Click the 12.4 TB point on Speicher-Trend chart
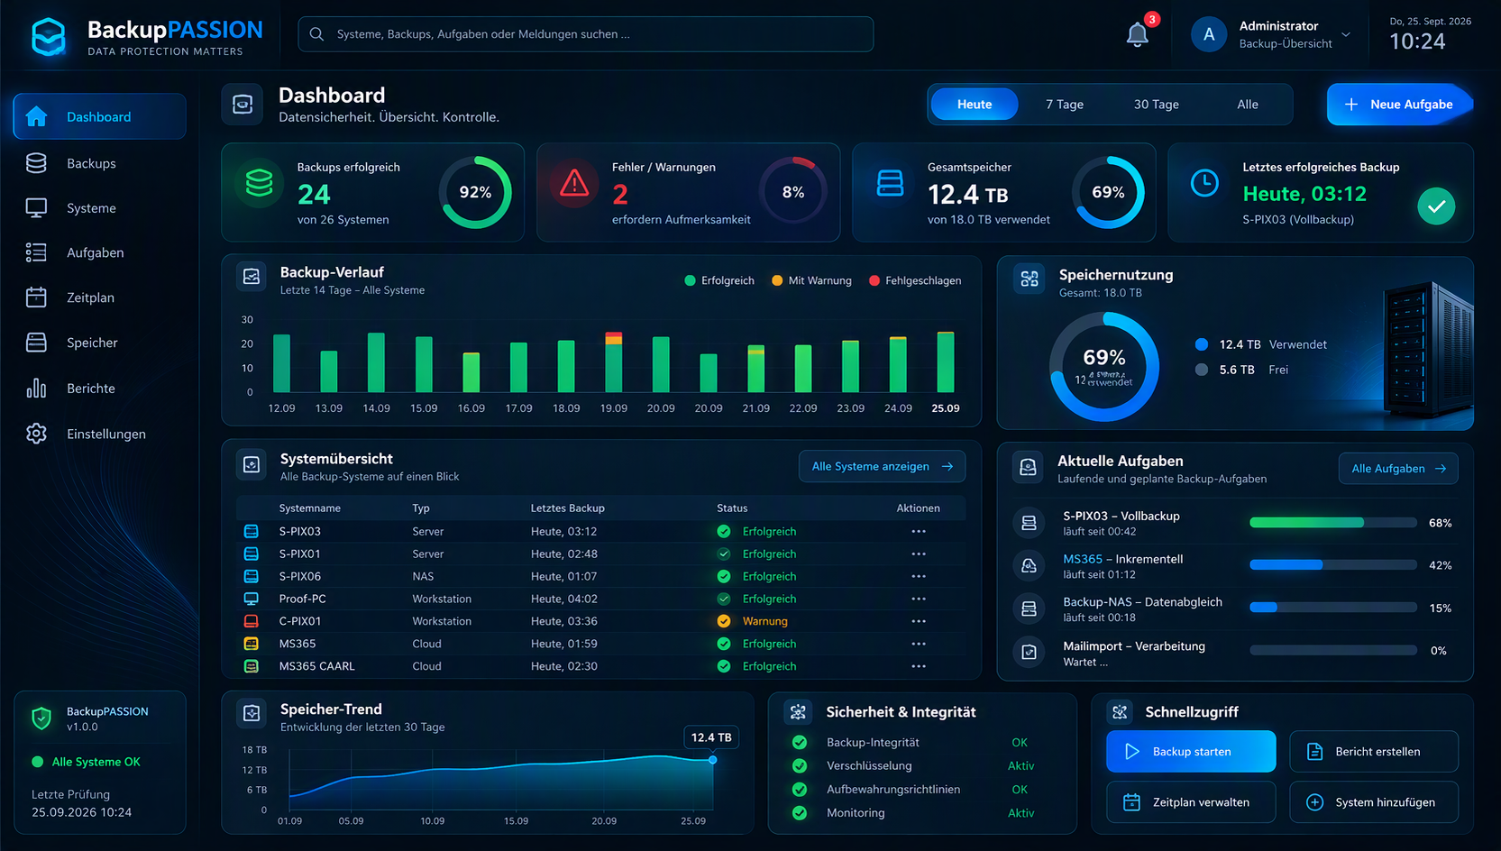 (713, 760)
